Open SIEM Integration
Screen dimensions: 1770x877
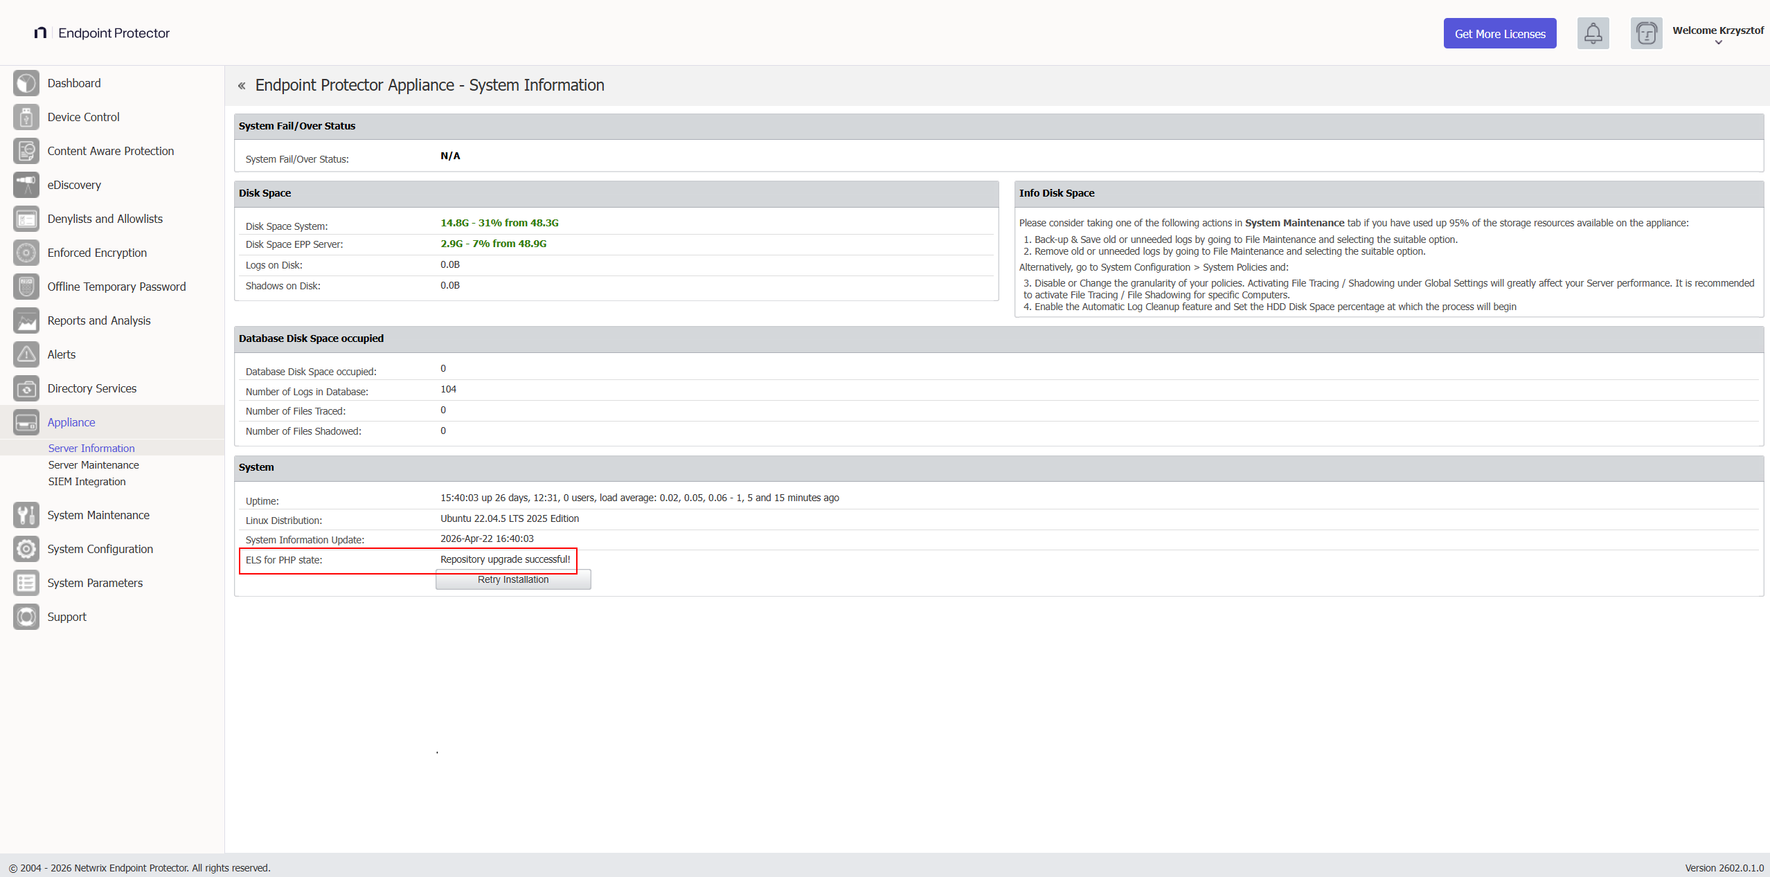coord(86,482)
